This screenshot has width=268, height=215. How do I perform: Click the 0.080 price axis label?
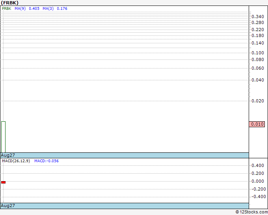coord(258,59)
